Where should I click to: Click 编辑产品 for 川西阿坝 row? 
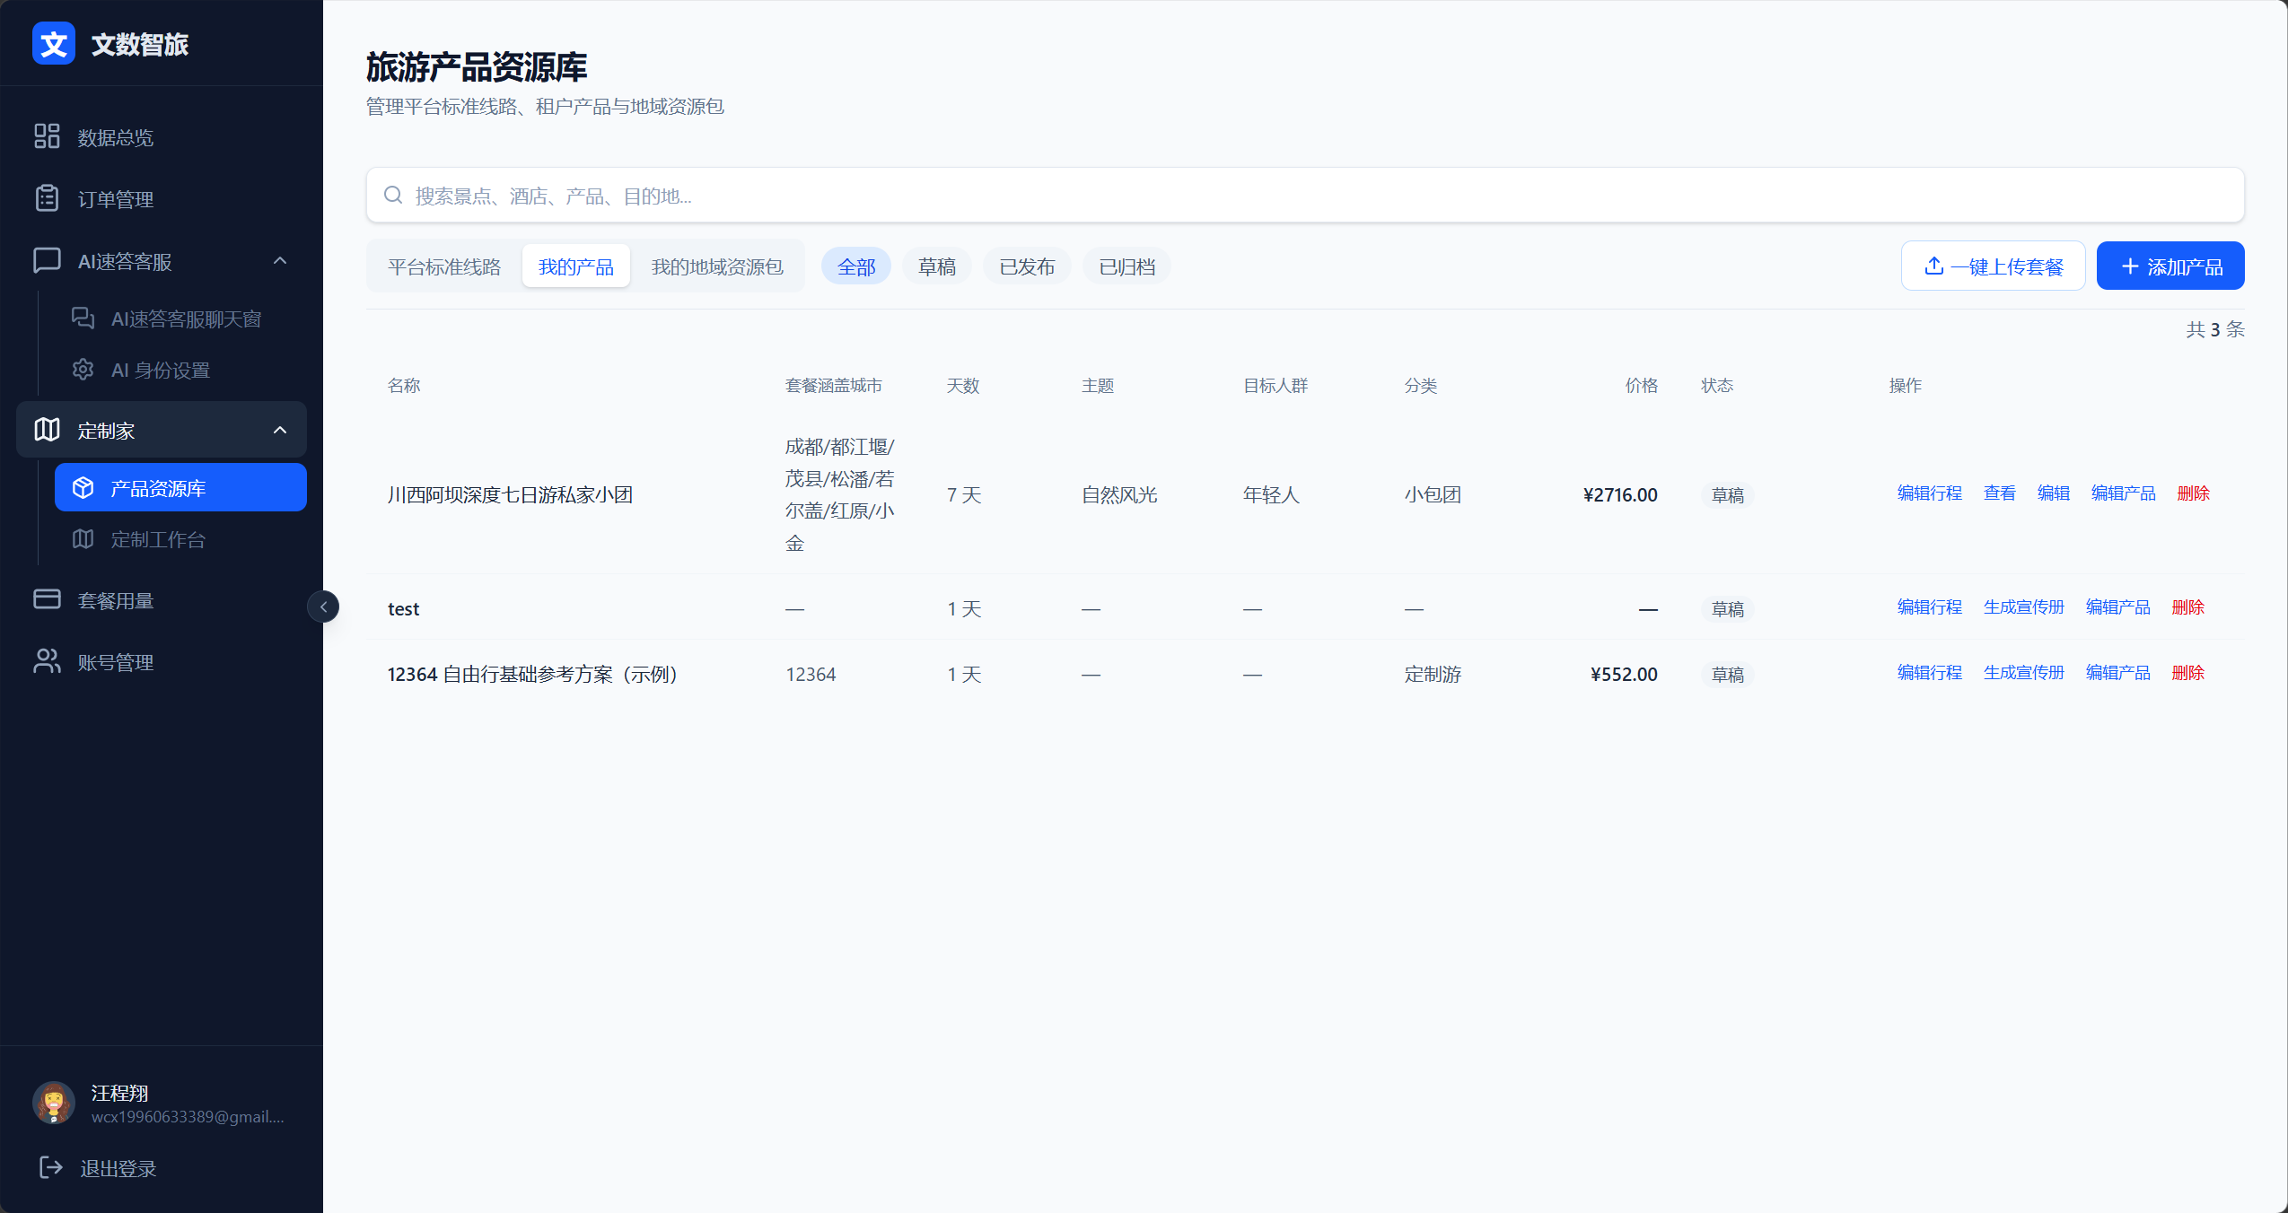pyautogui.click(x=2124, y=493)
